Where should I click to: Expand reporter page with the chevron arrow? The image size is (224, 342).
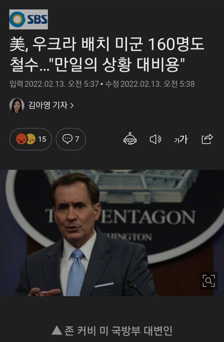coord(72,105)
